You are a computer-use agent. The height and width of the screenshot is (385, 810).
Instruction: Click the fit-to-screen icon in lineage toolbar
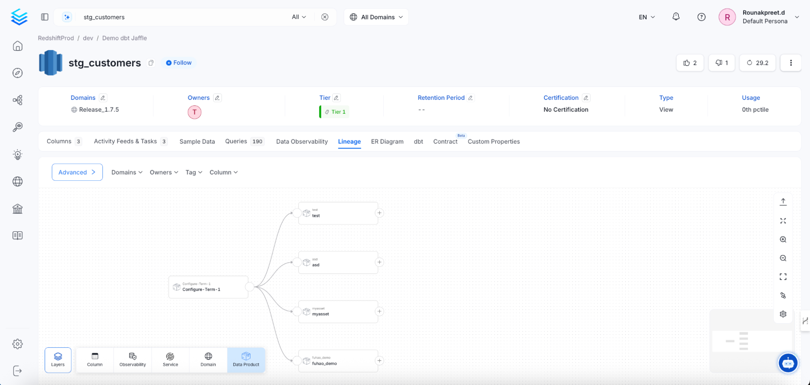783,277
